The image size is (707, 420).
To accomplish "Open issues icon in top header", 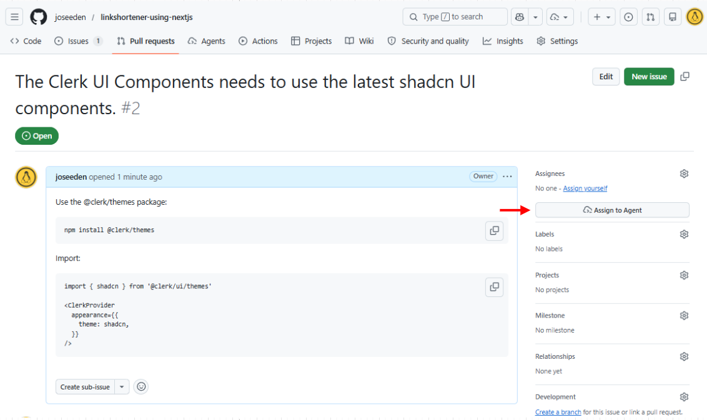I will [x=628, y=17].
